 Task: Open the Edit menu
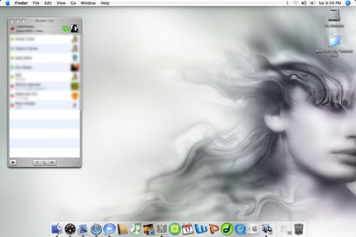(48, 3)
